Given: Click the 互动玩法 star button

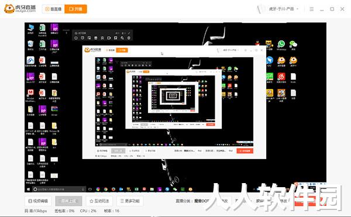Looking at the screenshot, I should point(99,201).
